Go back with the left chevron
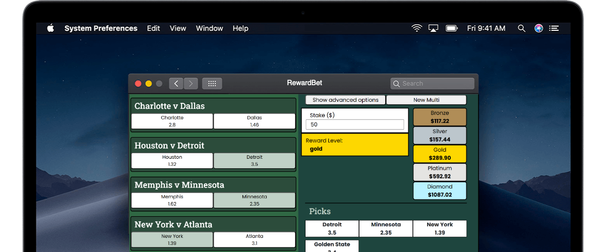The height and width of the screenshot is (252, 605). point(176,84)
